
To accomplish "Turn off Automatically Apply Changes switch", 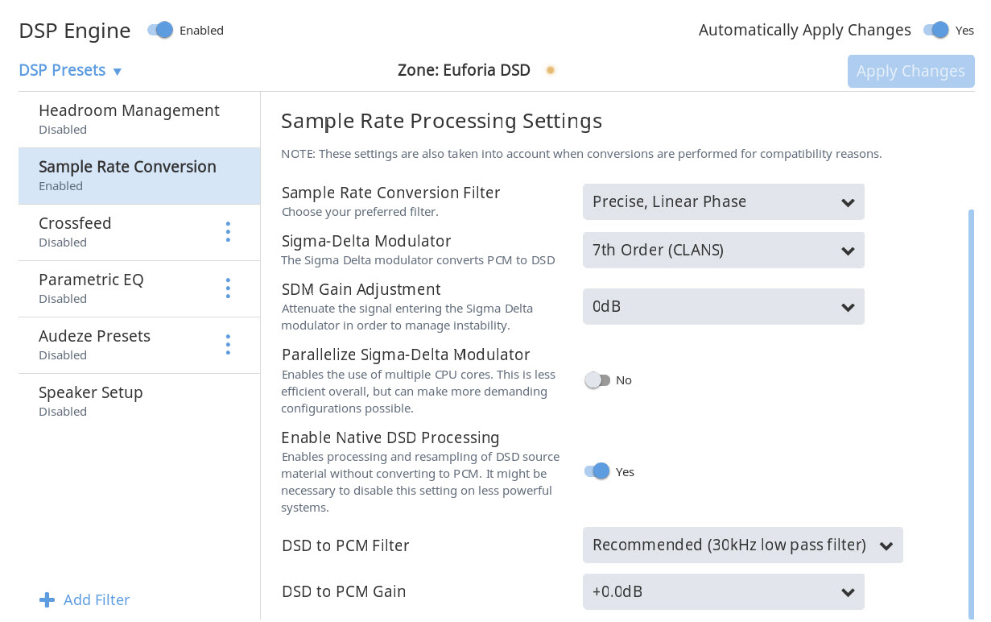I will tap(936, 31).
